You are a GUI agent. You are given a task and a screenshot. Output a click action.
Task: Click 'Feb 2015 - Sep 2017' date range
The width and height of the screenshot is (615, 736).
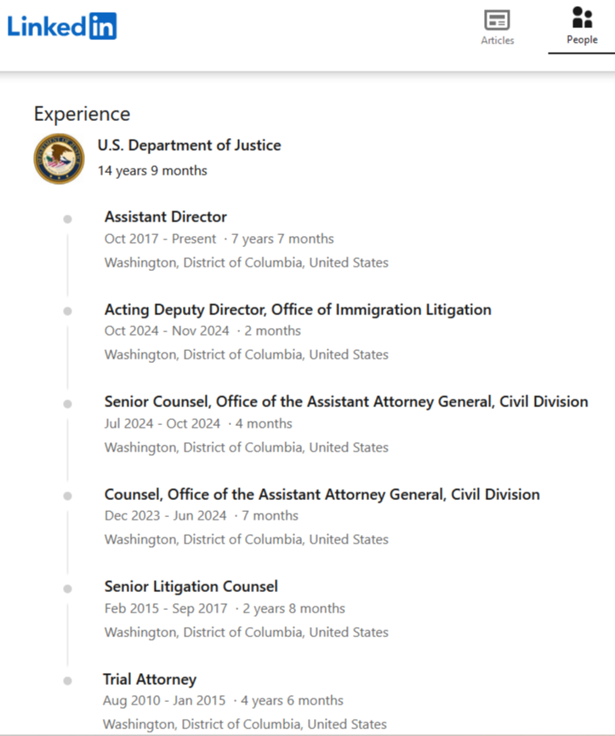[x=166, y=608]
